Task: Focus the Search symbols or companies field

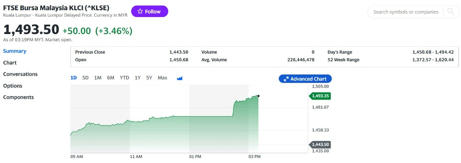Action: 406,12
